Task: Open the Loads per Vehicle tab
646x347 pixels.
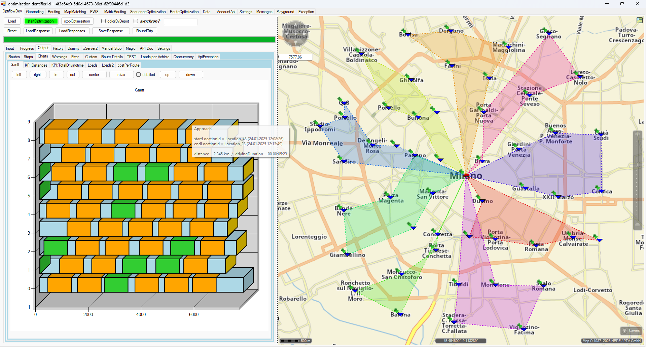Action: [x=155, y=57]
